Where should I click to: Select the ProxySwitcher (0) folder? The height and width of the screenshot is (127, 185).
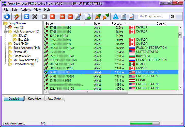(x=24, y=64)
